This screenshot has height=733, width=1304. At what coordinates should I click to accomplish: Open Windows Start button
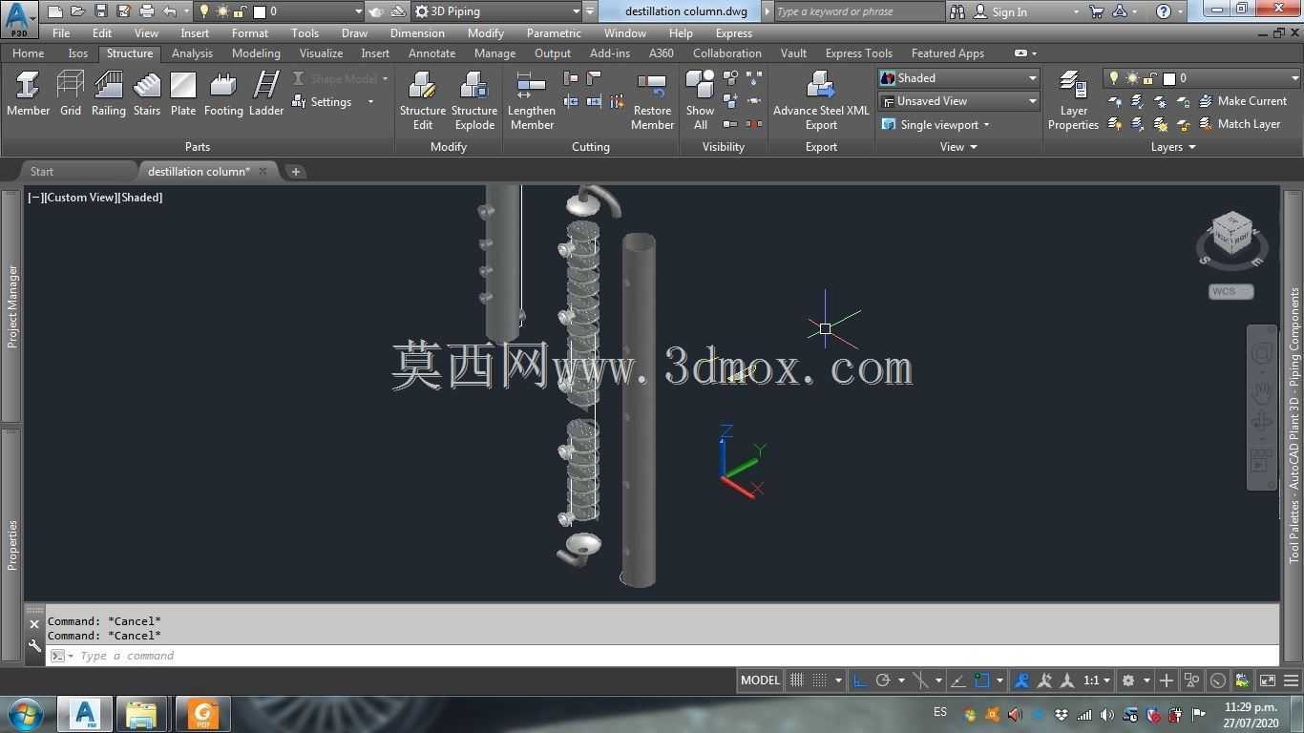[x=26, y=713]
